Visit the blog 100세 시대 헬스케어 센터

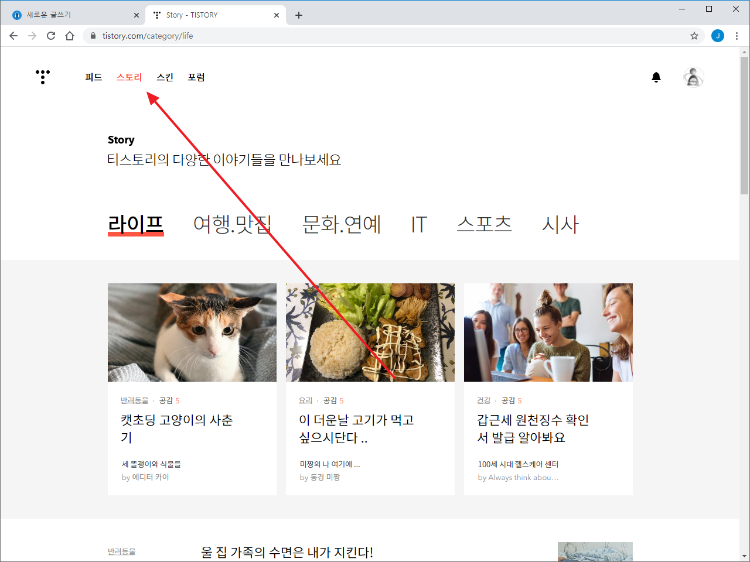coord(518,464)
